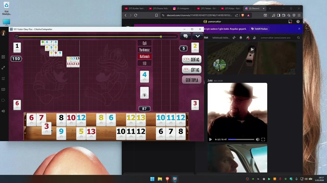Select the red 13 tile on the lower rack
327x183 pixels.
tap(91, 133)
